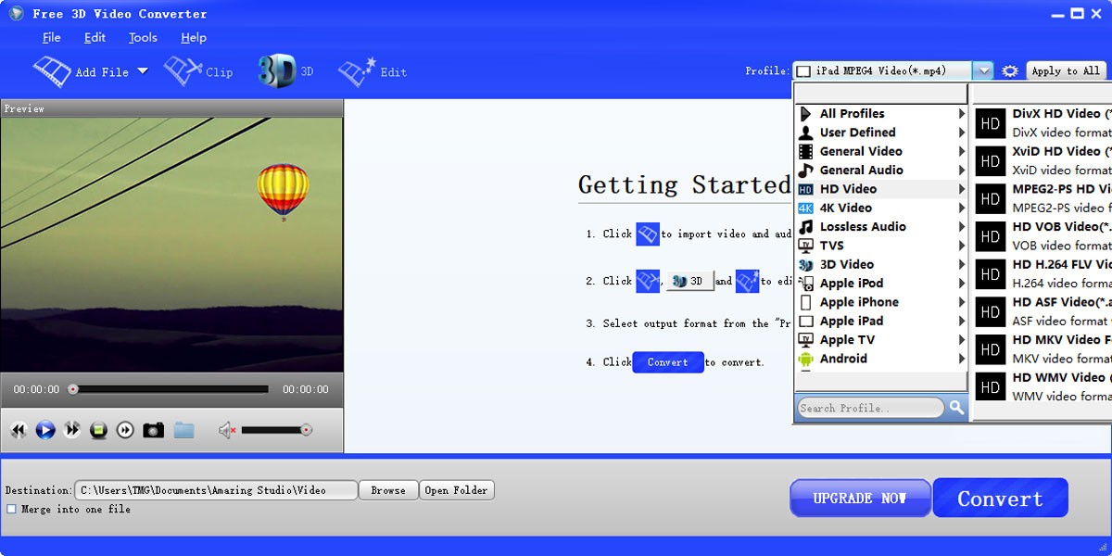Click inside the Search Profile field
Screen dimensions: 1112x556
(x=869, y=408)
